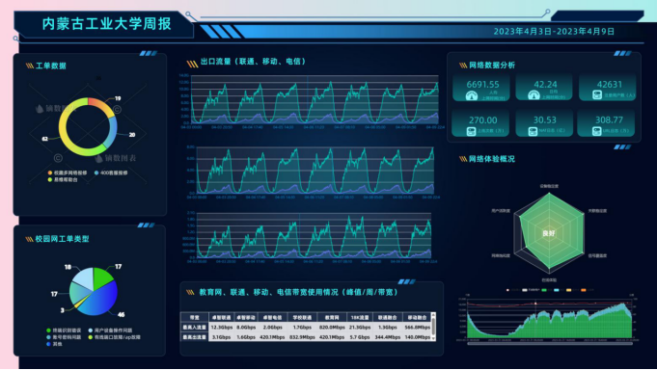Select the 教育网 column header
657x370 pixels.
coord(332,318)
